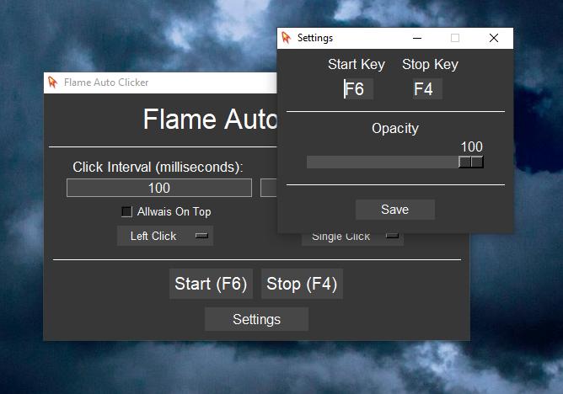The height and width of the screenshot is (394, 563).
Task: Click the flame icon in Settings title bar
Action: (x=287, y=38)
